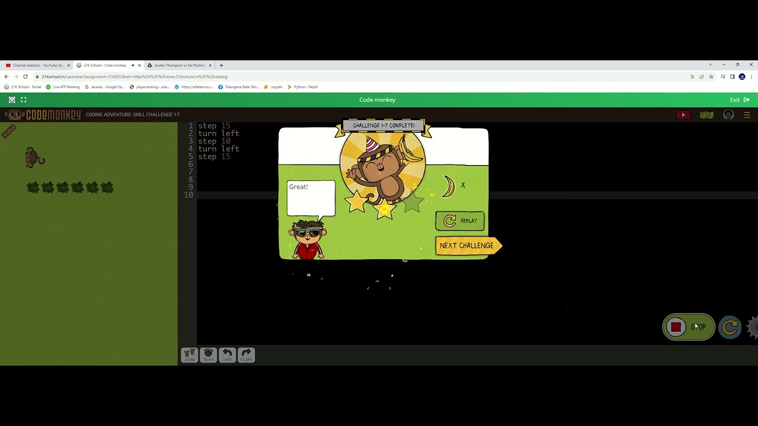The height and width of the screenshot is (426, 758).
Task: Bookmark this page with star icon
Action: 711,77
